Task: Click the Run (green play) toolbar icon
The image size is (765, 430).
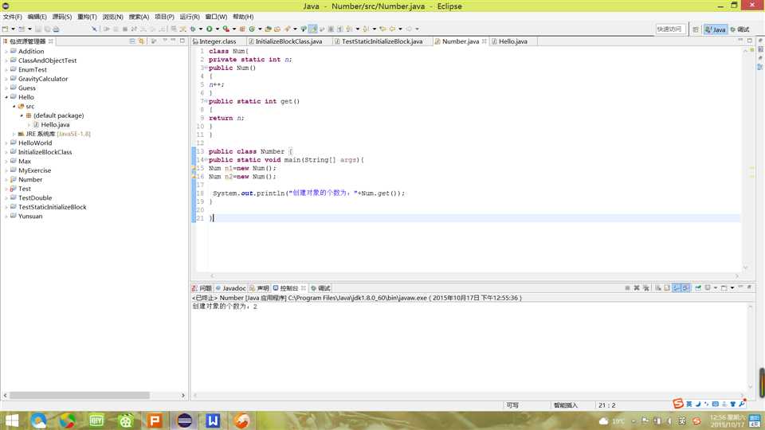Action: tap(210, 29)
